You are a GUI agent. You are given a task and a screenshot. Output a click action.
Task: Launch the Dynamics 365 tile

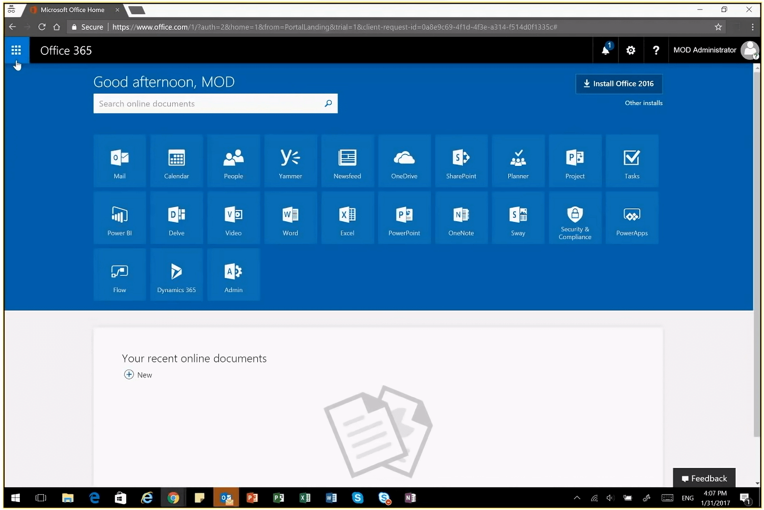coord(176,275)
